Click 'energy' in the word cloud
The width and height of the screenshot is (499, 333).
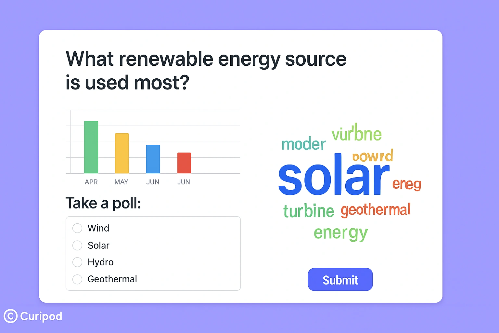pyautogui.click(x=340, y=233)
